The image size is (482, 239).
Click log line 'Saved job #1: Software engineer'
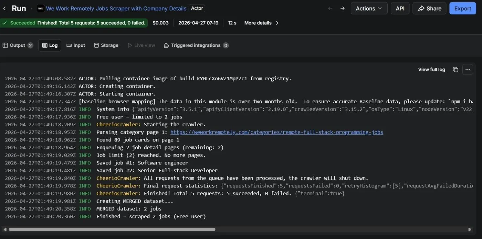coord(96,163)
